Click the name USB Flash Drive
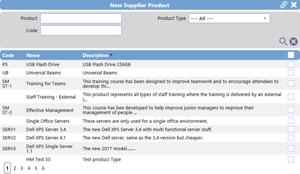 (42, 64)
